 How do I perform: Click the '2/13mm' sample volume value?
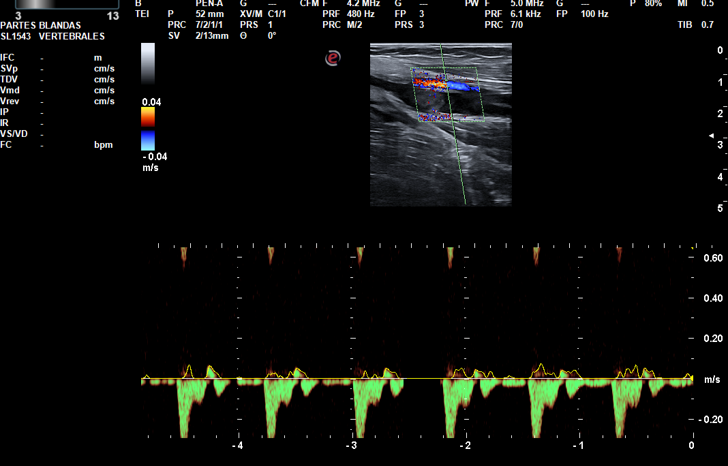click(x=213, y=35)
